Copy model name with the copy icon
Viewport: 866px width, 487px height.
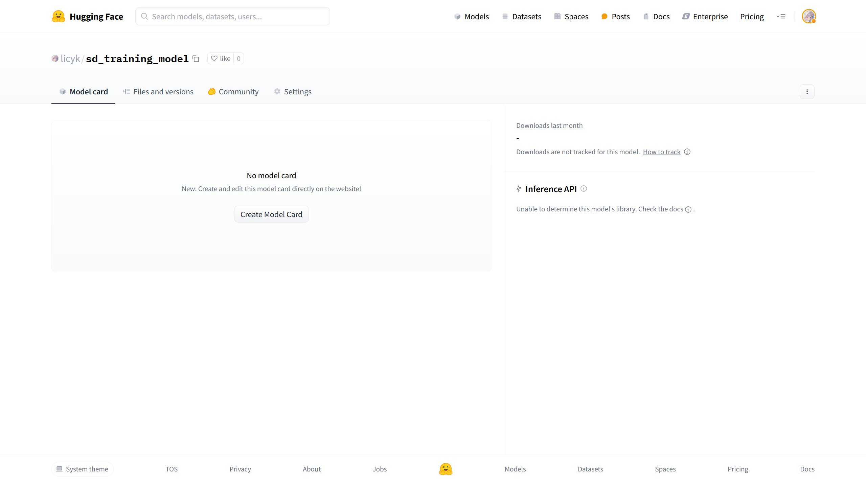196,59
